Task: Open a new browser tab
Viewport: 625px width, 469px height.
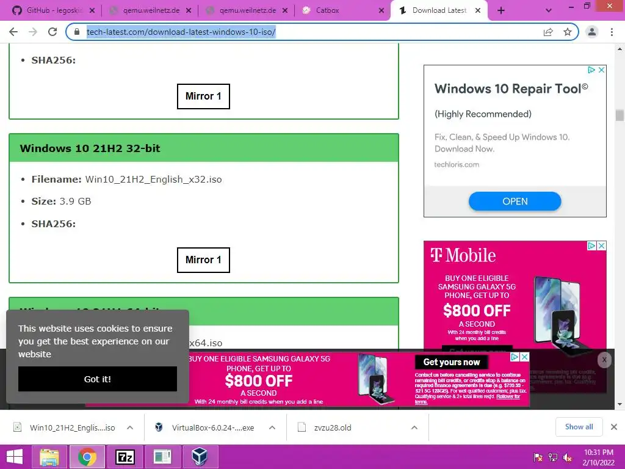Action: (501, 11)
